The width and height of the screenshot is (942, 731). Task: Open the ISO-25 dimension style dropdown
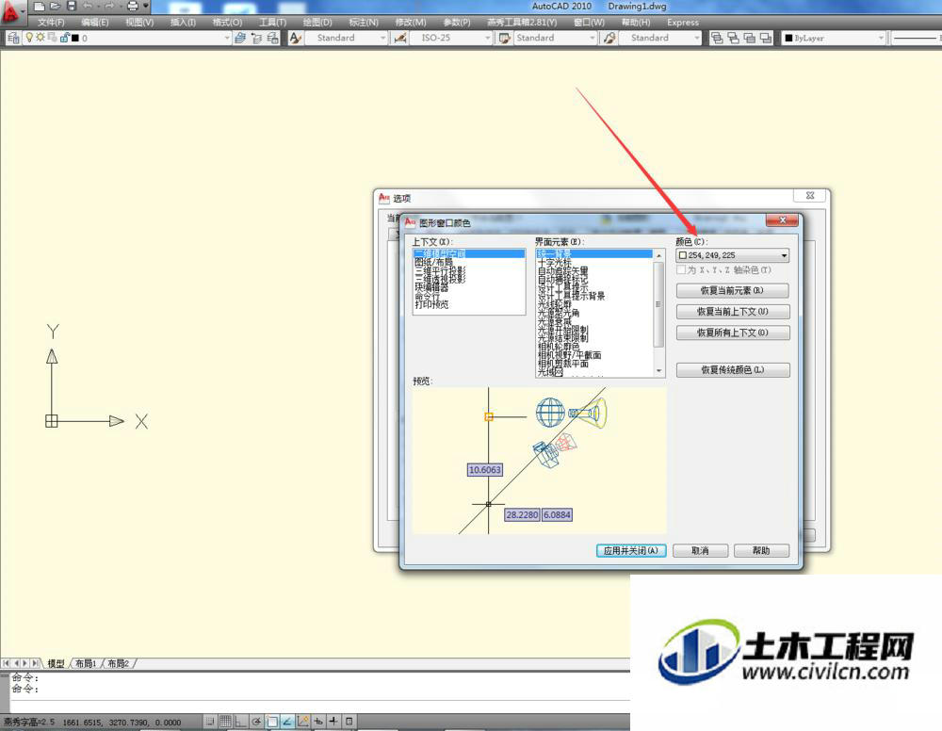[487, 38]
